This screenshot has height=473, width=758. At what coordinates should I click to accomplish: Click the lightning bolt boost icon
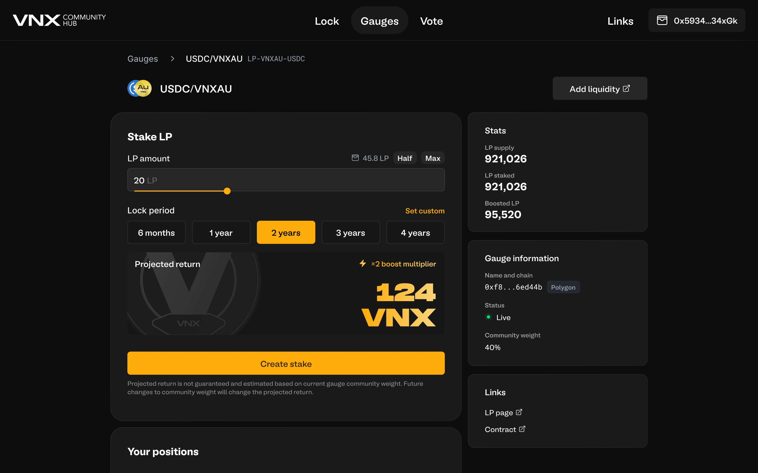pyautogui.click(x=362, y=263)
